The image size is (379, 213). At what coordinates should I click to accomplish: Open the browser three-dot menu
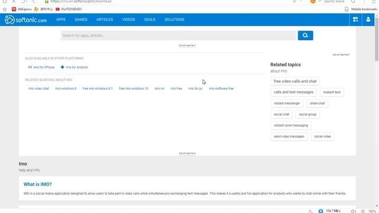click(364, 1)
